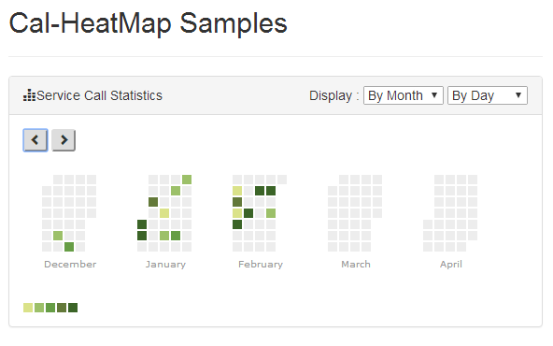Click the top green cell in January

[x=187, y=180]
